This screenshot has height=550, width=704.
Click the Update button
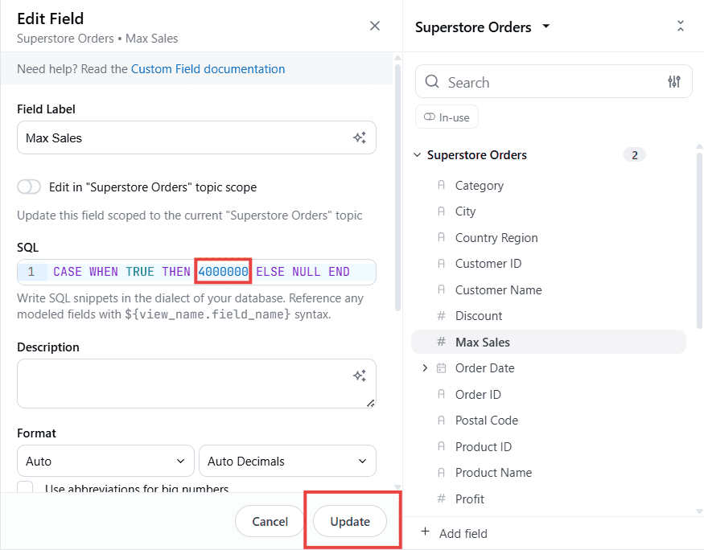click(350, 521)
